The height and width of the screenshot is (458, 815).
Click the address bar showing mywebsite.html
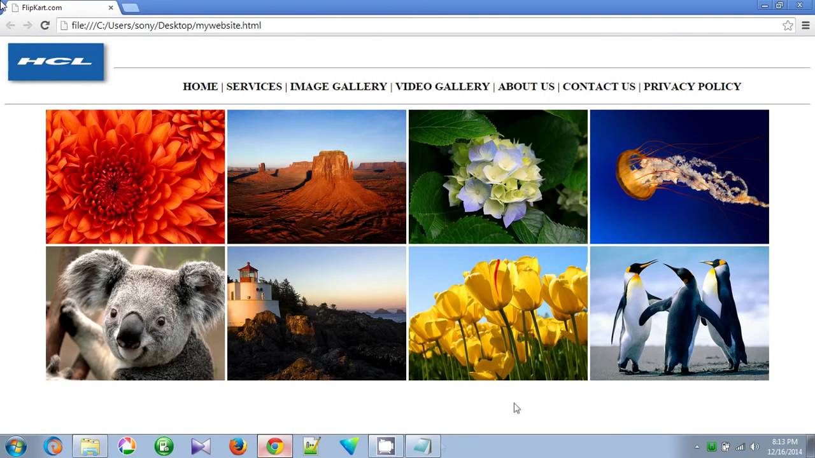420,25
